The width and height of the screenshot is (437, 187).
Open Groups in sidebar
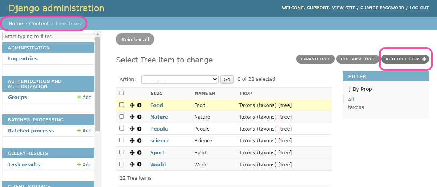point(17,97)
